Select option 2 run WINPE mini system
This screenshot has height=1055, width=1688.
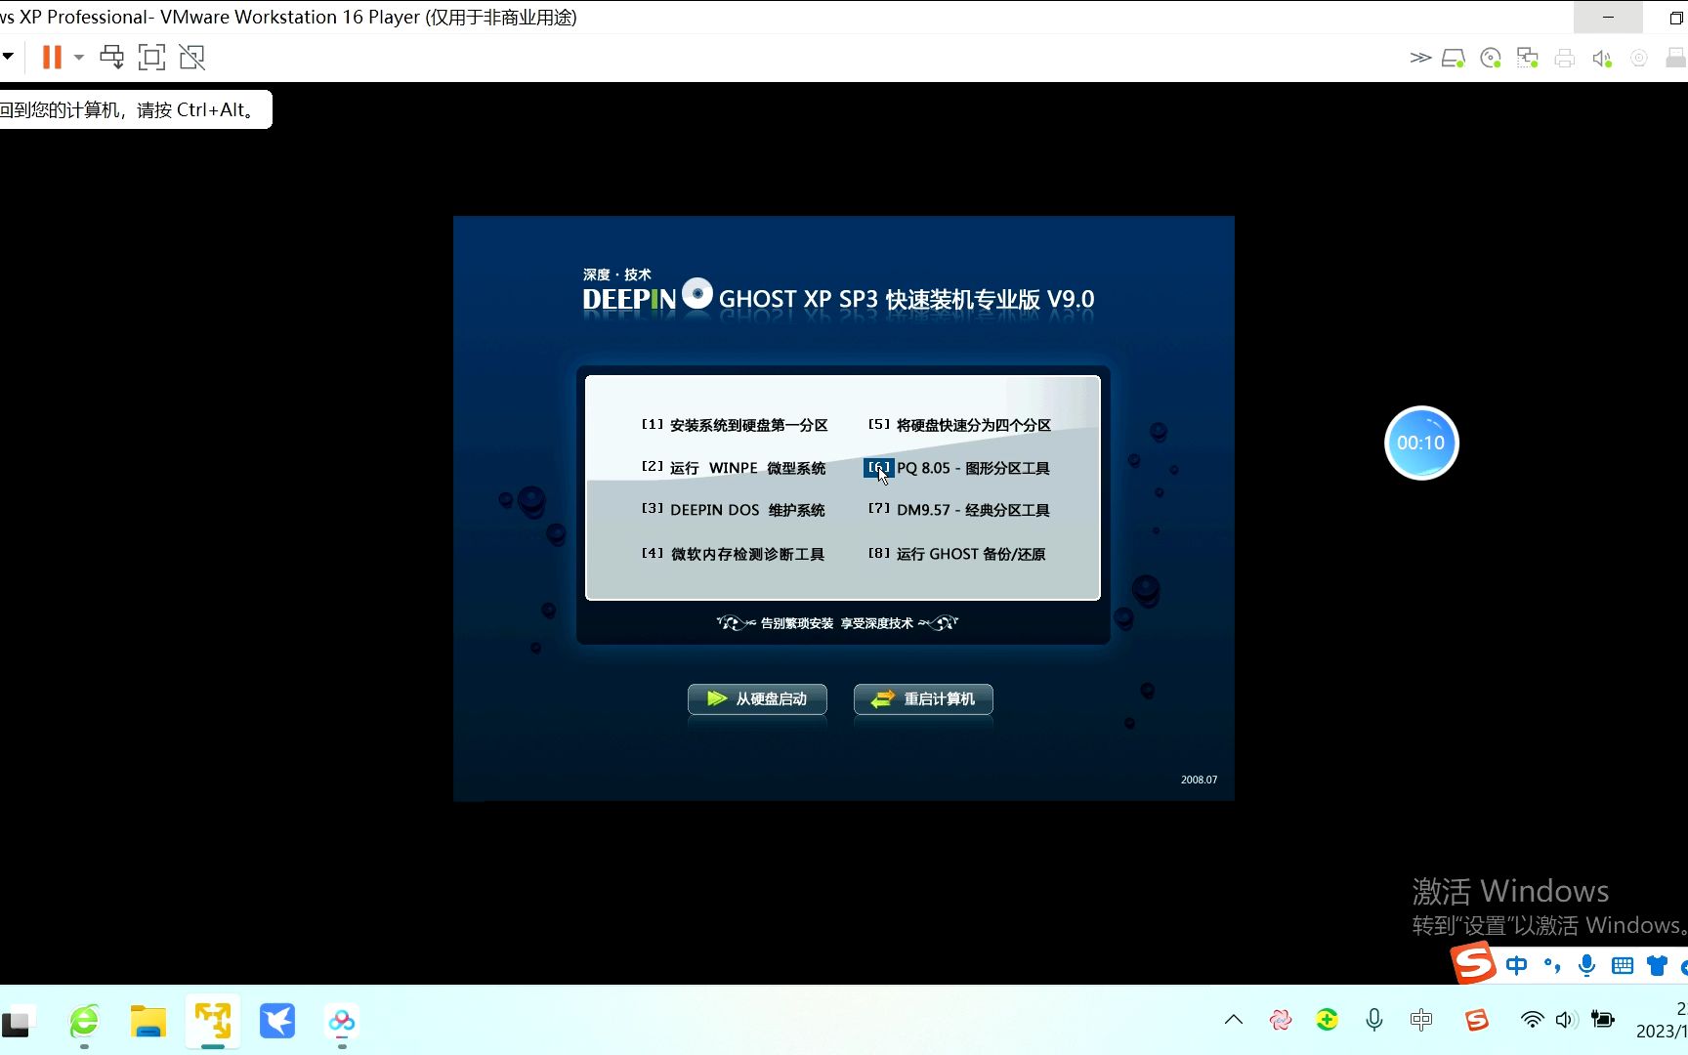tap(734, 468)
